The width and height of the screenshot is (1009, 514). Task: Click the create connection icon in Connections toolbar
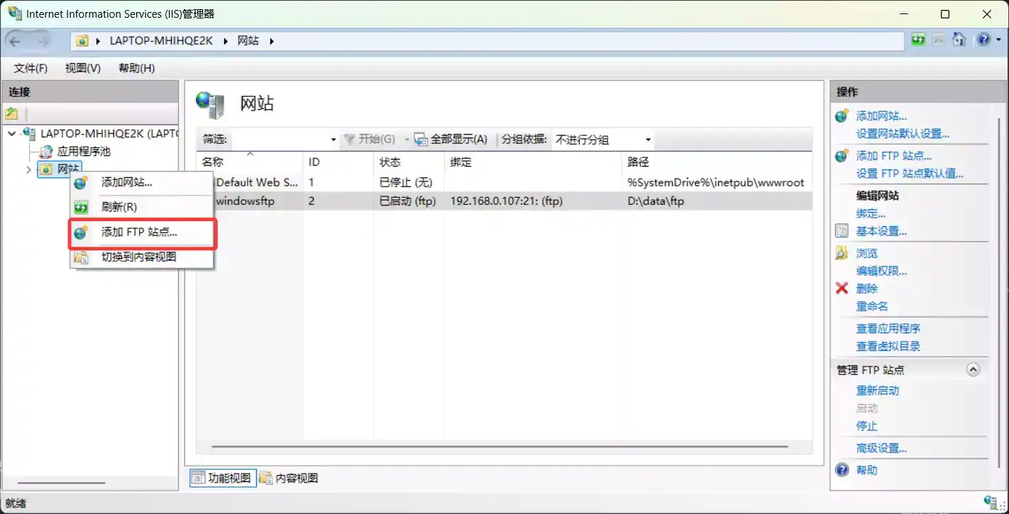tap(11, 113)
